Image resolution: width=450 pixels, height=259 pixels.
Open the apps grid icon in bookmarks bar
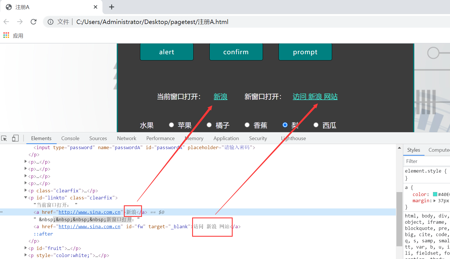(6, 35)
